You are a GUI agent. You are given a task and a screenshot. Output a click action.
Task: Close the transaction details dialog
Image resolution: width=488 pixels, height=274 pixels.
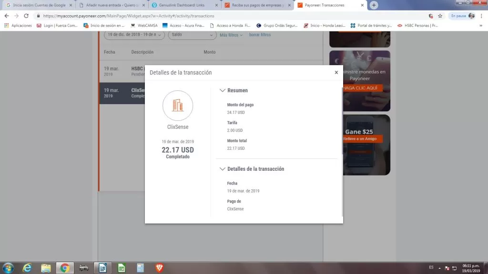tap(336, 72)
